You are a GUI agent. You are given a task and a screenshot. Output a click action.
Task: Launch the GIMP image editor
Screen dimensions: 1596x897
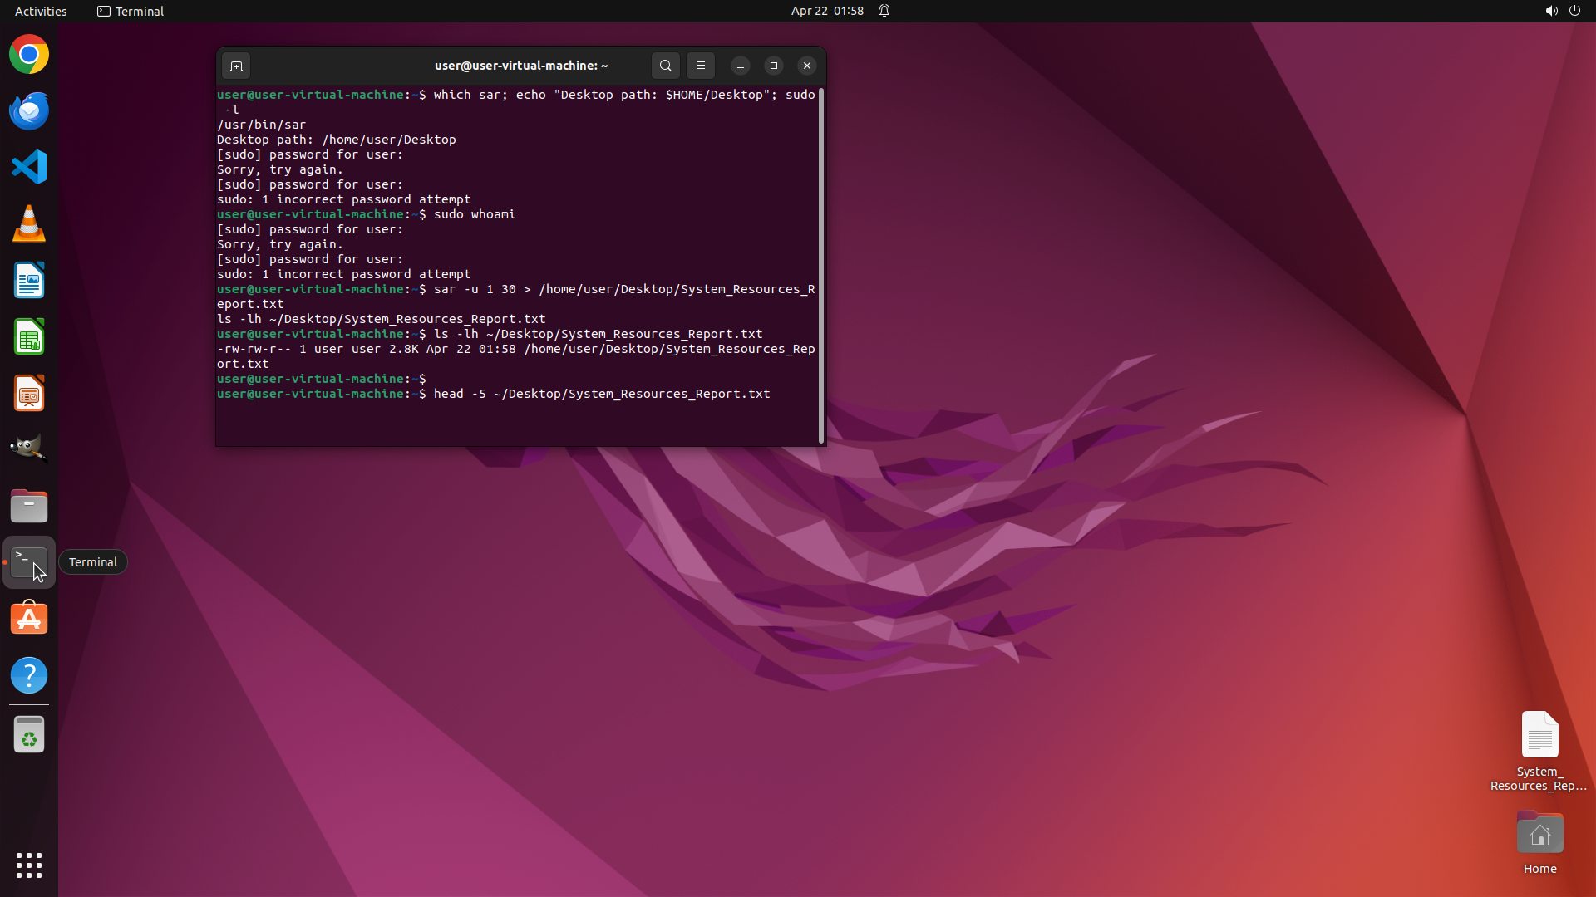tap(29, 449)
